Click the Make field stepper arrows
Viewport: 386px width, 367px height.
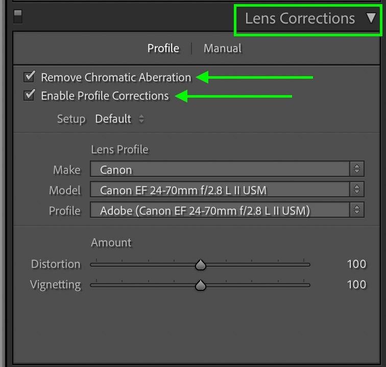(357, 169)
